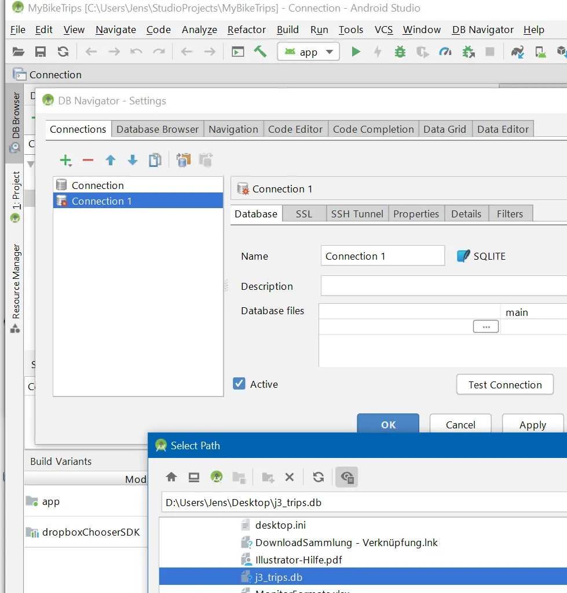The image size is (567, 593).
Task: Click Sync Project with Gradle Files icon
Action: [517, 52]
